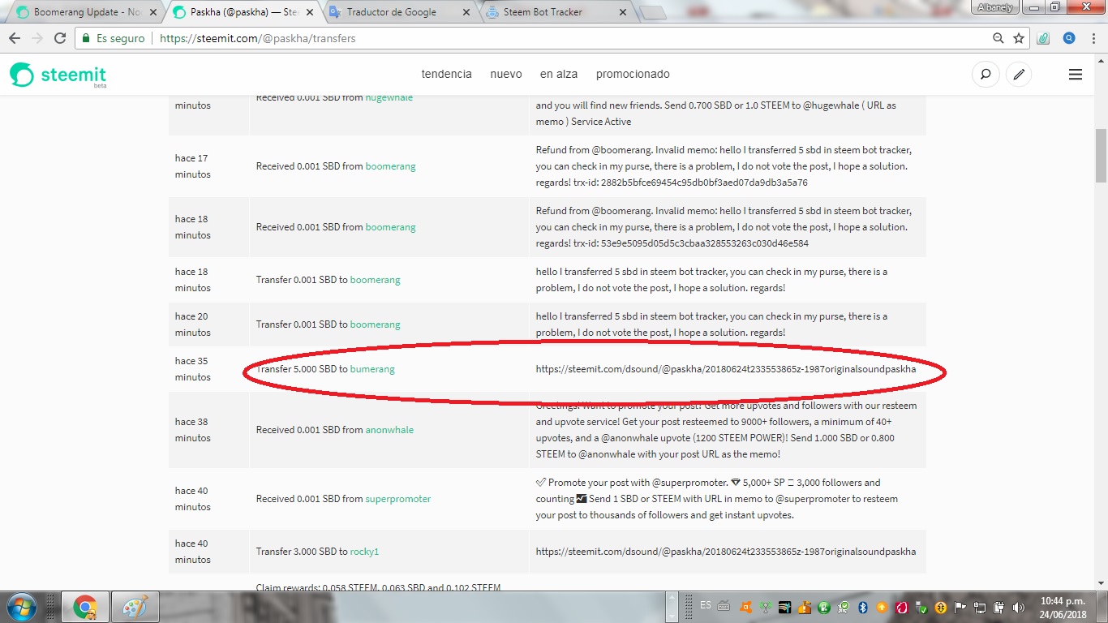Open the Steemit search icon
Viewport: 1108px width, 623px height.
(986, 75)
